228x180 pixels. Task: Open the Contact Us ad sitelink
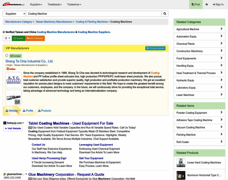38,145
